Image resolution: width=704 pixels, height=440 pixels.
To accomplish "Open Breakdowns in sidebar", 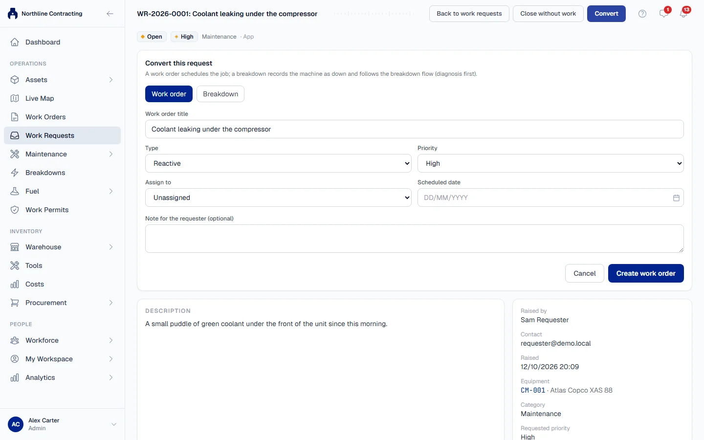I will click(x=62, y=173).
